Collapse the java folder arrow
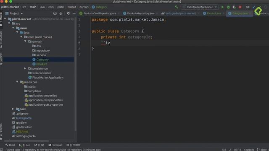Image resolution: width=269 pixels, height=151 pixels. pyautogui.click(x=17, y=32)
